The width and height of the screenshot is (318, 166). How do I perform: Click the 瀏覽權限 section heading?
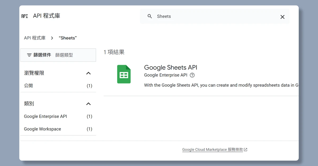34,73
